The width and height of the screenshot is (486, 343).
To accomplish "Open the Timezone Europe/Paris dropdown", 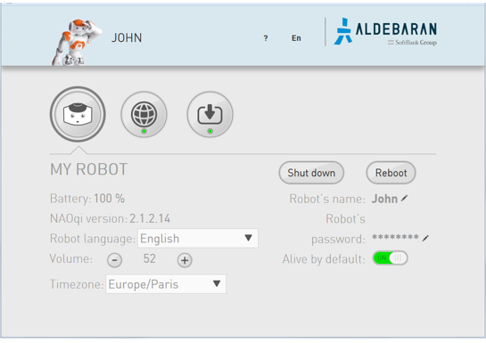I will pyautogui.click(x=166, y=284).
